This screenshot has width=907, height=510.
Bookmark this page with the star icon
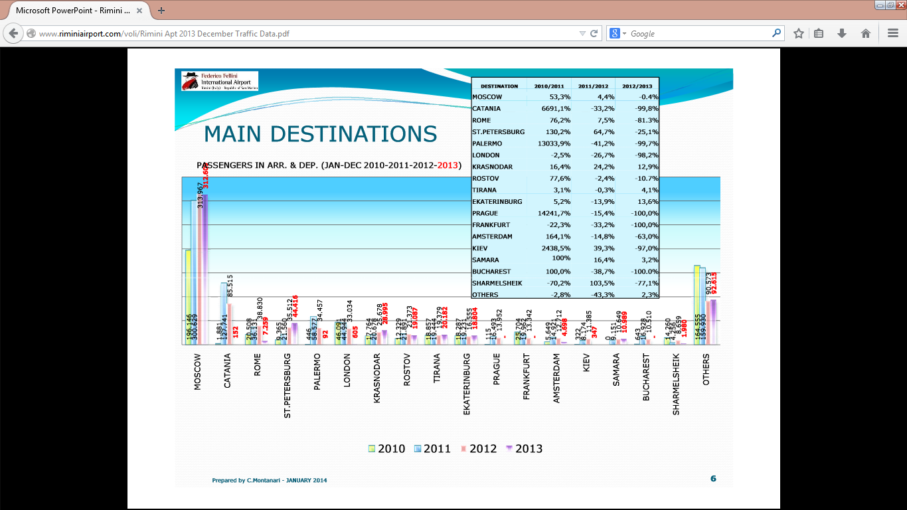[x=799, y=33]
